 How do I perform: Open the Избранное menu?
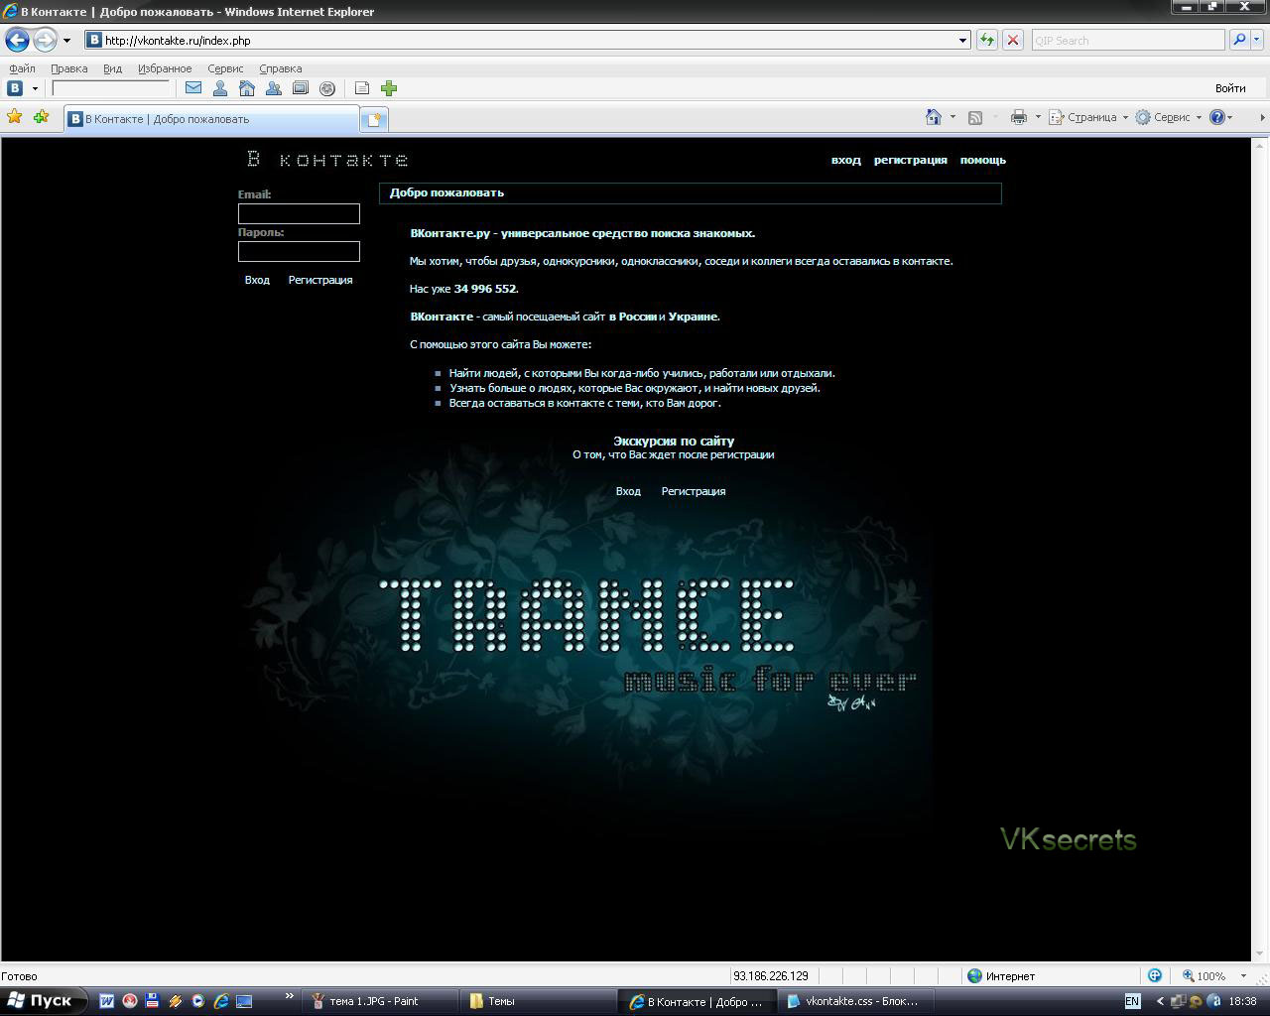pos(165,68)
